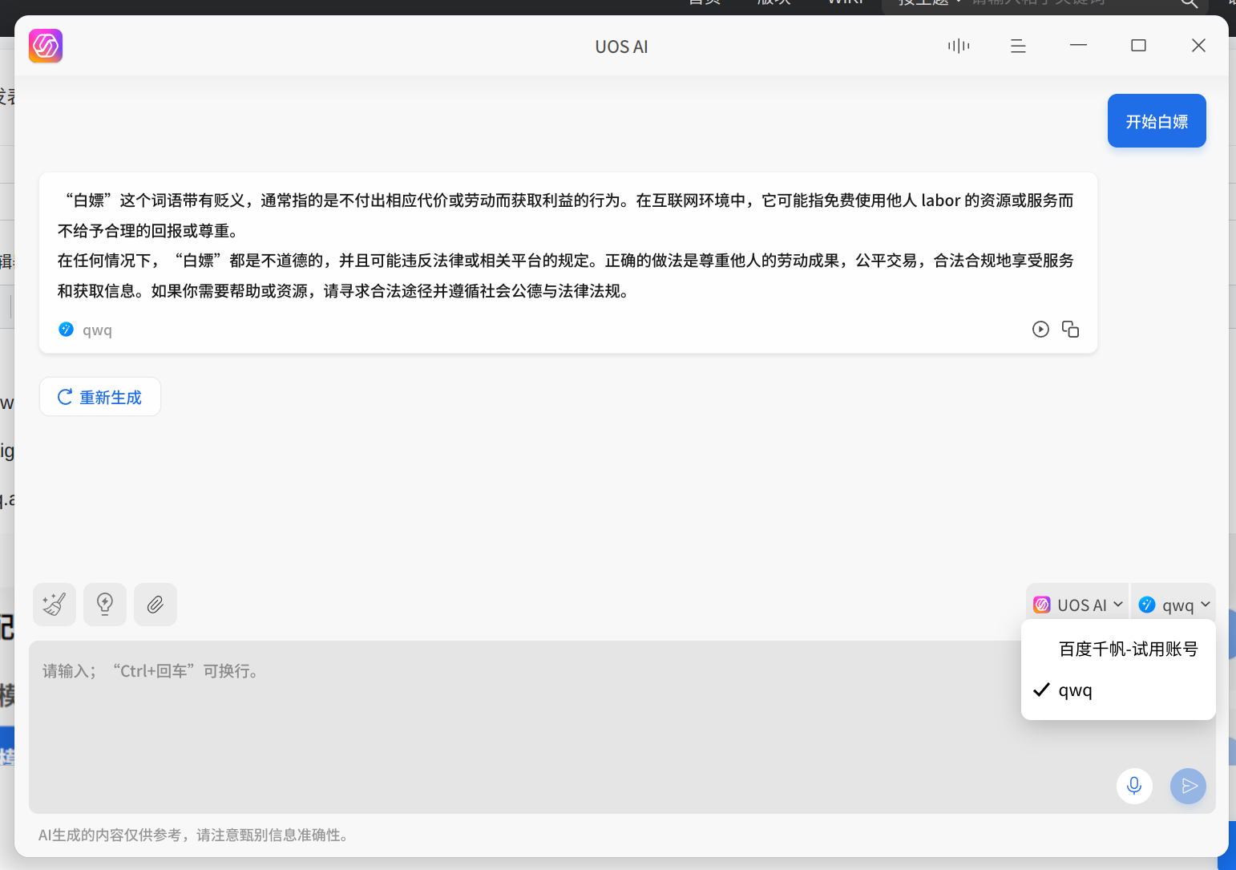Clear conversation with the broom icon

[55, 604]
